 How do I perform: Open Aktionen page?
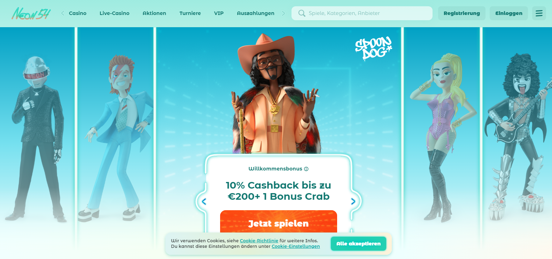(x=154, y=13)
